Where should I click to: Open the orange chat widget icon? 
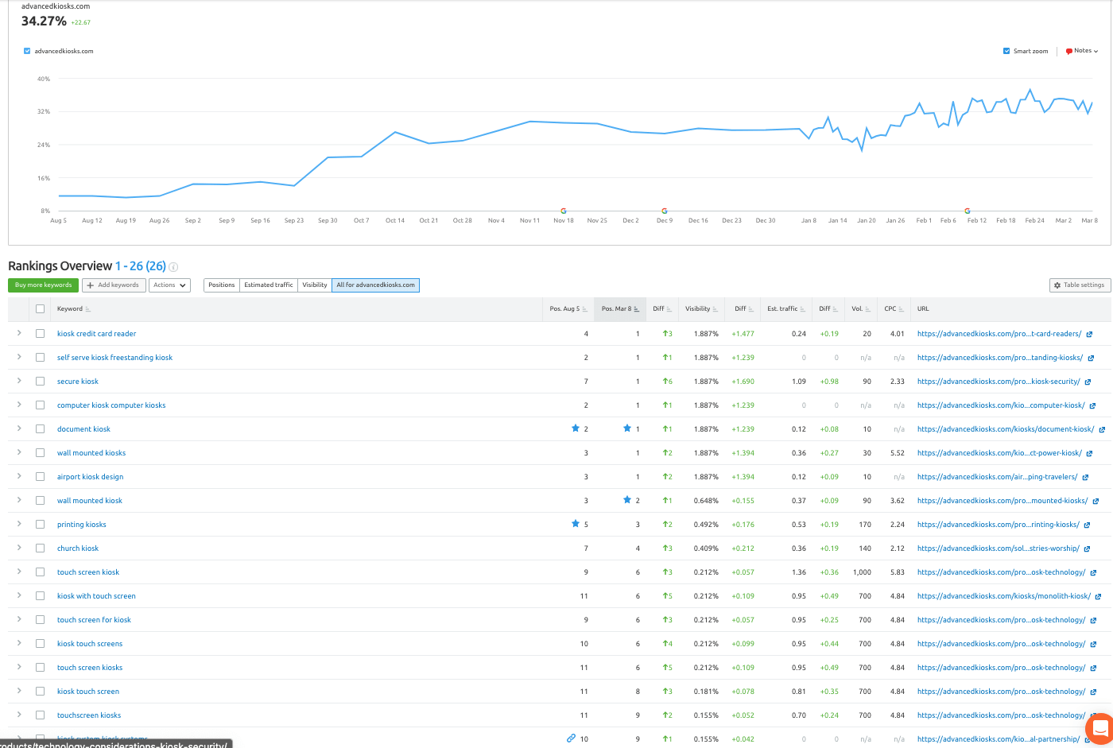point(1101,728)
